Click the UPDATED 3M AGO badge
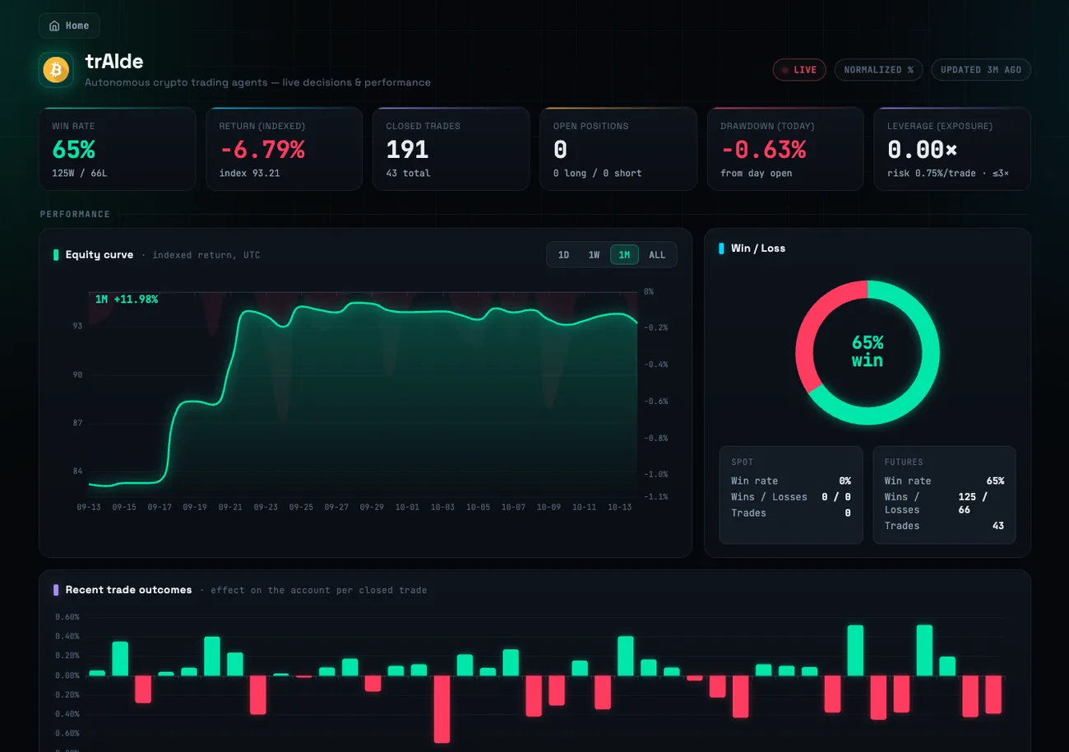Viewport: 1069px width, 752px height. 981,70
